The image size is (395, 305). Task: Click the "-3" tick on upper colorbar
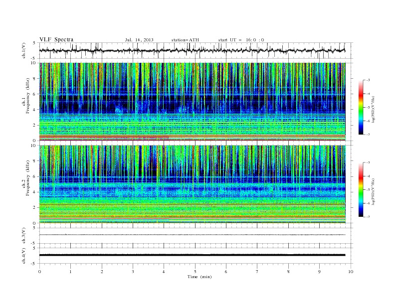pyautogui.click(x=368, y=80)
